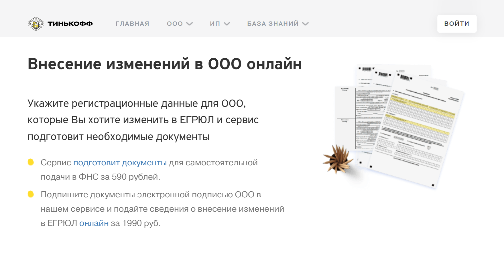
Task: Open the ООО navigation menu label
Action: click(175, 24)
